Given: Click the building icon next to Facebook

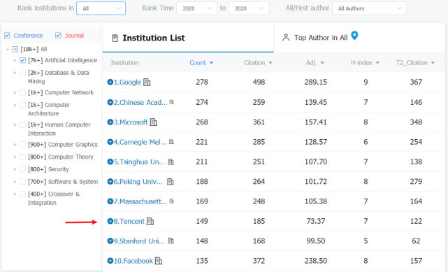Looking at the screenshot, I should tap(158, 261).
